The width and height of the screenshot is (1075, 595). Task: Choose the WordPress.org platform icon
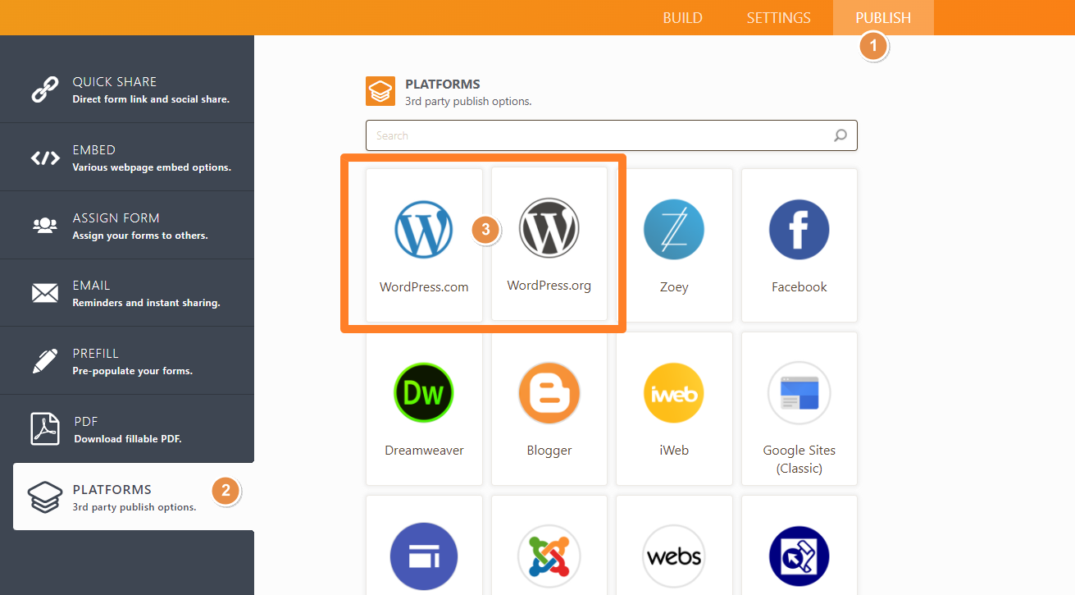tap(549, 227)
